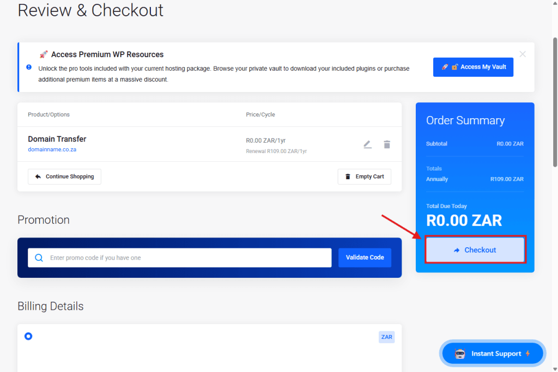Open the domainname.co.za link
558x372 pixels.
coord(52,149)
